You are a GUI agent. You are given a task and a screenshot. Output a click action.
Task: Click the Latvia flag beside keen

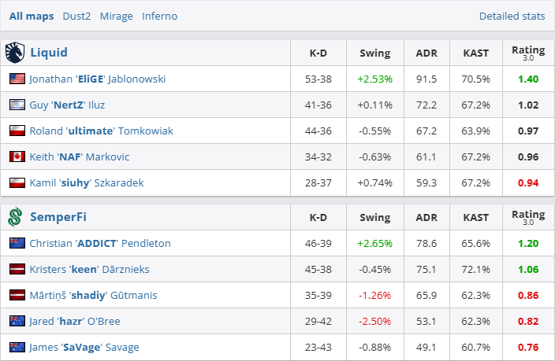[x=17, y=269]
